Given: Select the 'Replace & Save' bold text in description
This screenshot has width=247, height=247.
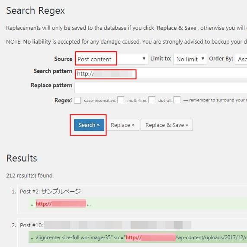Looking at the screenshot, I should (176, 28).
